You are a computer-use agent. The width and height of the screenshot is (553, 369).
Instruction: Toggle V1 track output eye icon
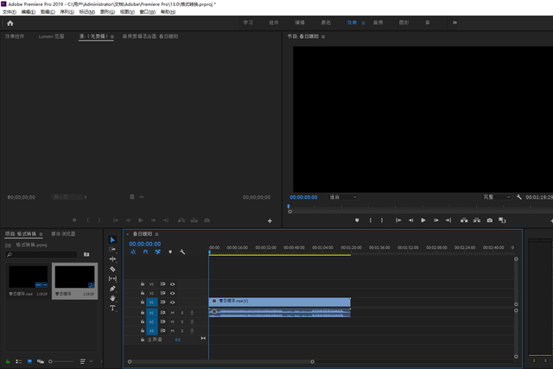coord(172,302)
